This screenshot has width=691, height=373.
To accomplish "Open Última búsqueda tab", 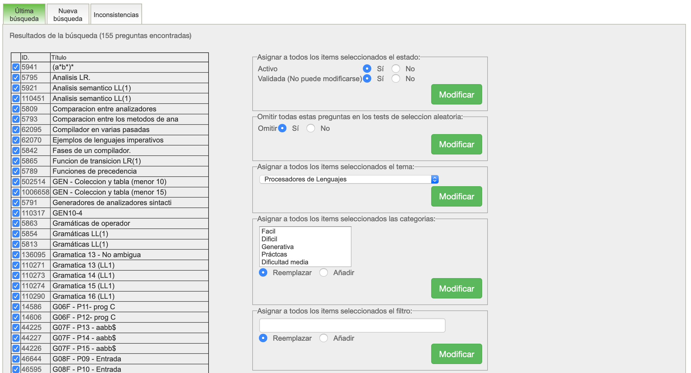I will [24, 15].
